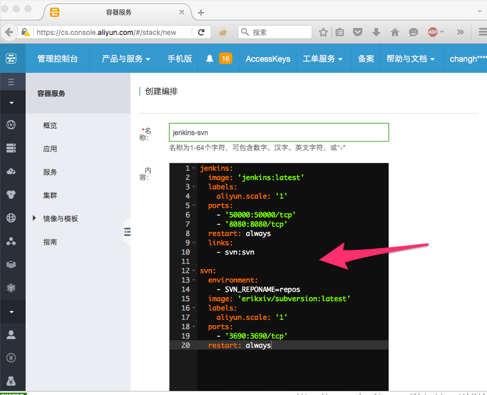Select 集群 in the side menu
Screen dimensions: 487x395
coord(50,195)
